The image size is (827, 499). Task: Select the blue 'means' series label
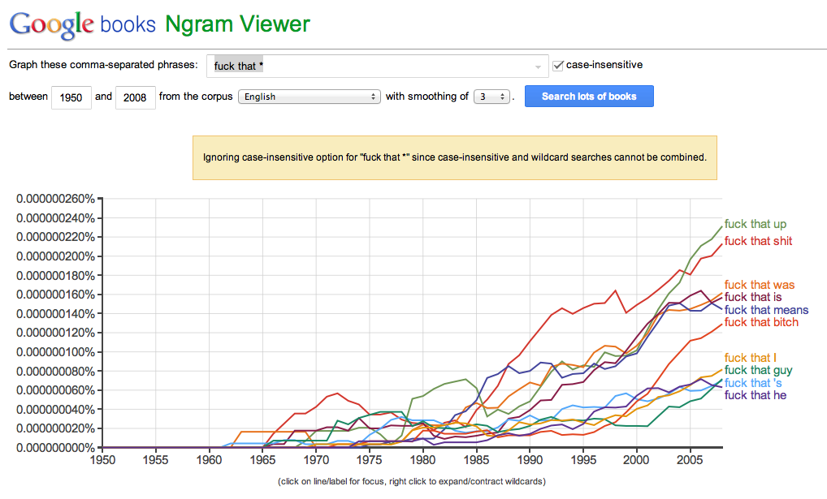click(x=766, y=310)
